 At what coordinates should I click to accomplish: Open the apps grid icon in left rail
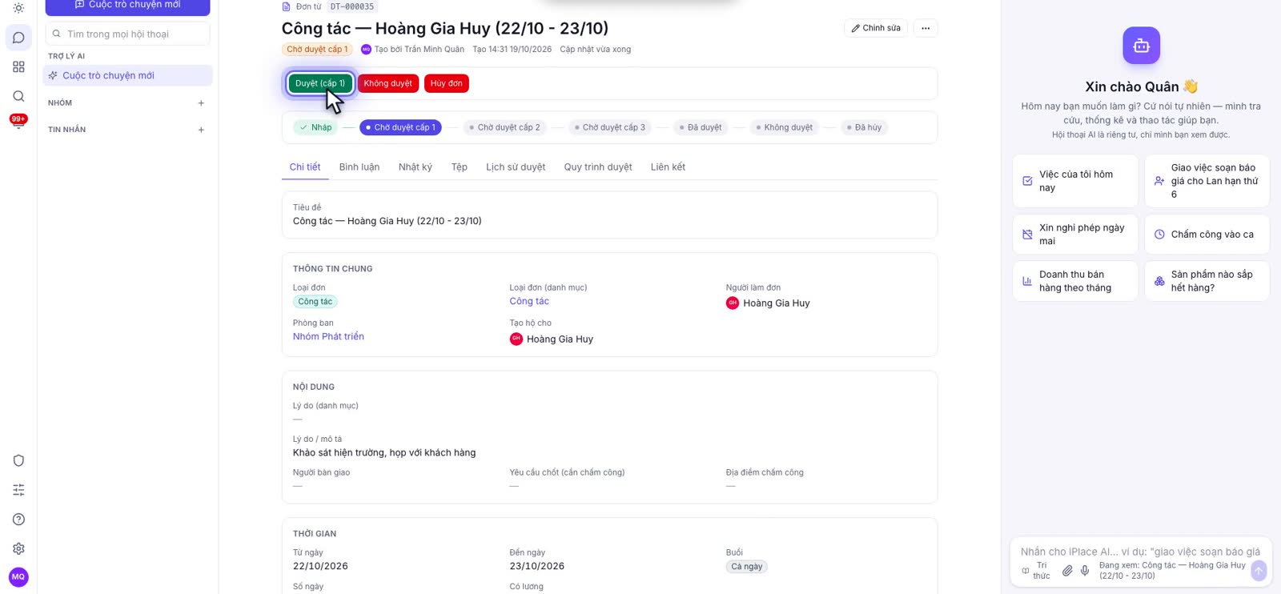point(18,67)
